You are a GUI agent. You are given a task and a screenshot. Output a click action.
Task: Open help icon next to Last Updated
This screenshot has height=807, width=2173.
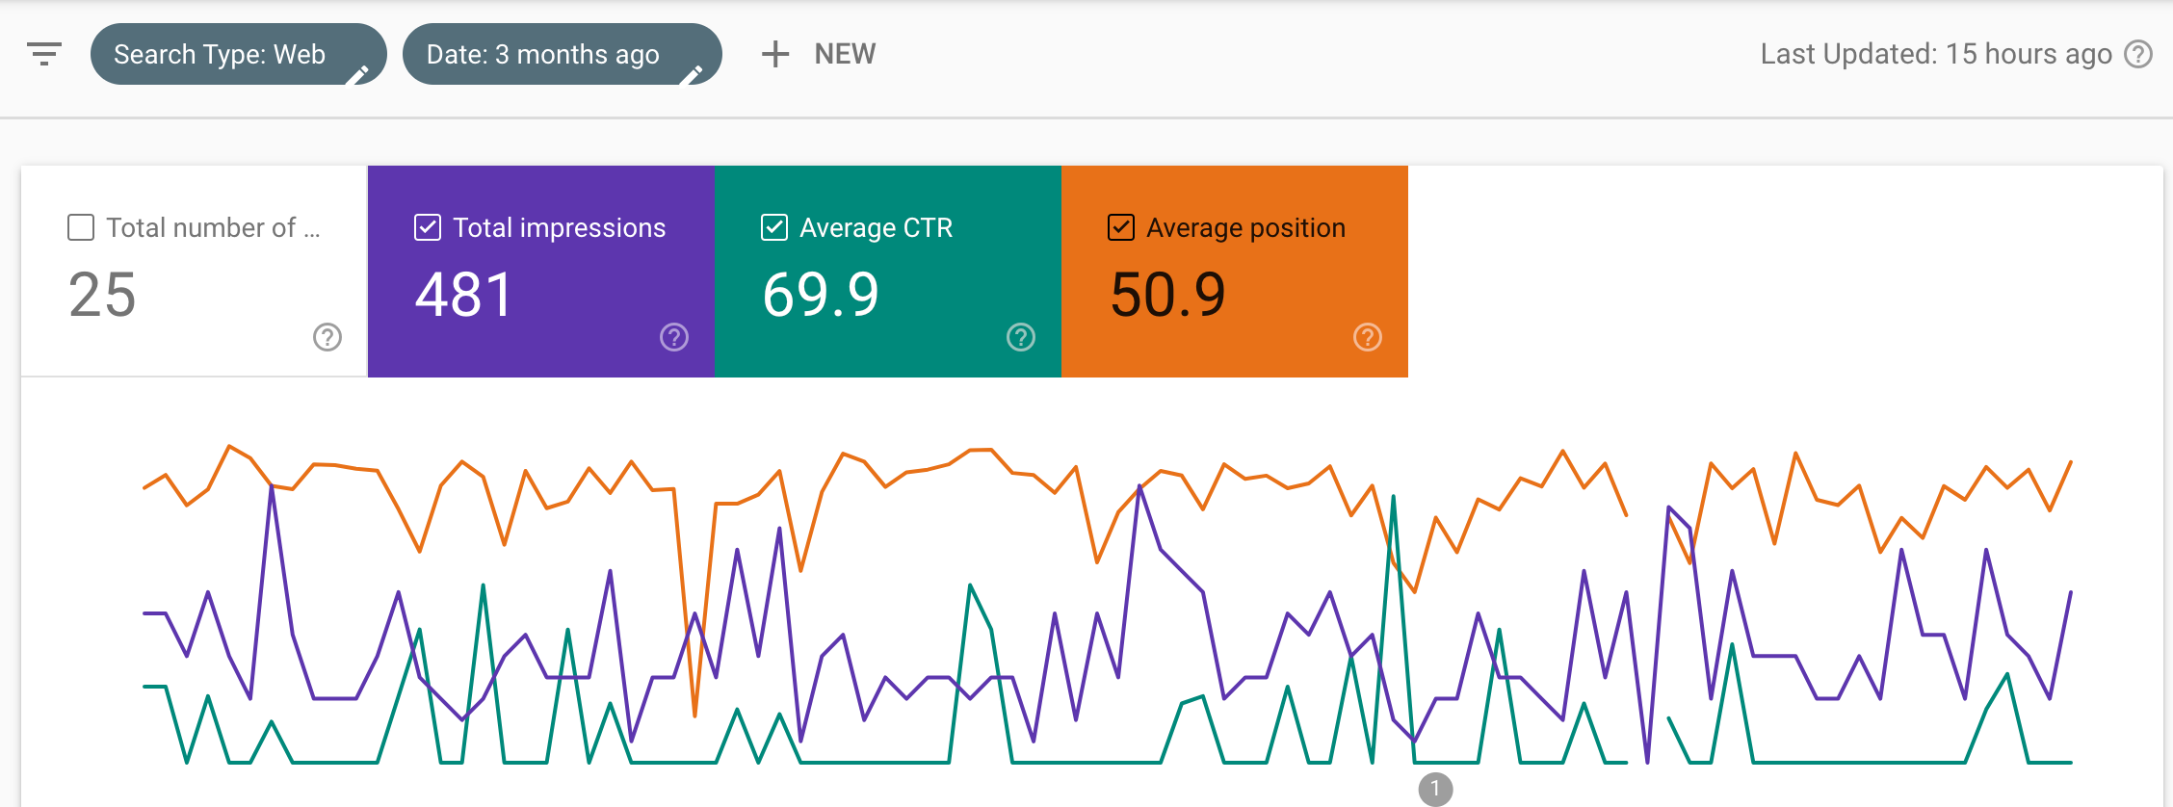pos(2138,54)
